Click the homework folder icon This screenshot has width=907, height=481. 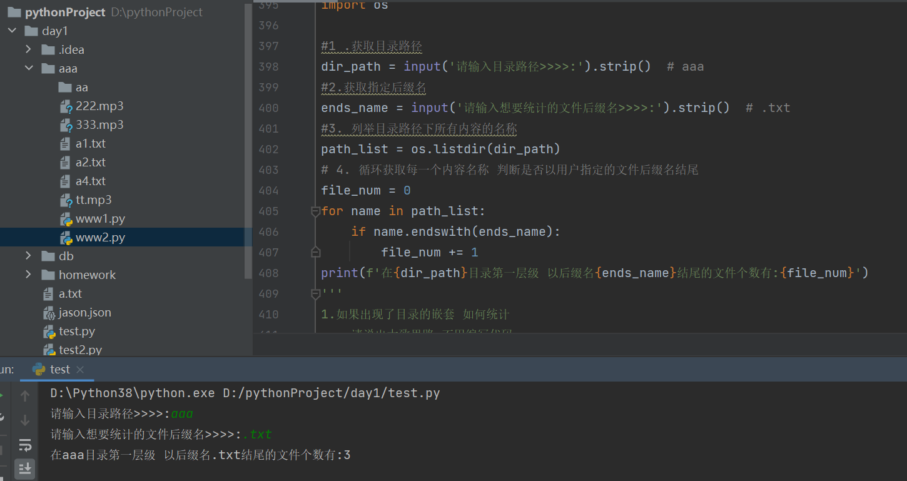48,275
